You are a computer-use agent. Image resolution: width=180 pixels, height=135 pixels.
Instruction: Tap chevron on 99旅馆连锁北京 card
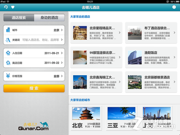tap(120, 57)
